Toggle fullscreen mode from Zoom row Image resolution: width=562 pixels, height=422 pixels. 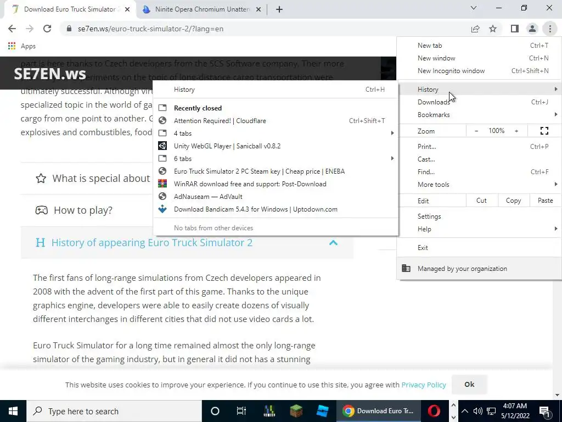544,131
